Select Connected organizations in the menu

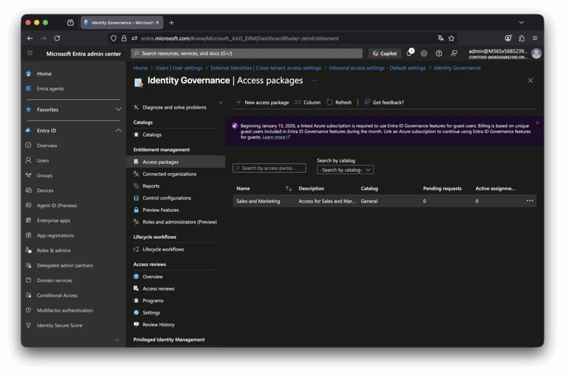pos(169,174)
